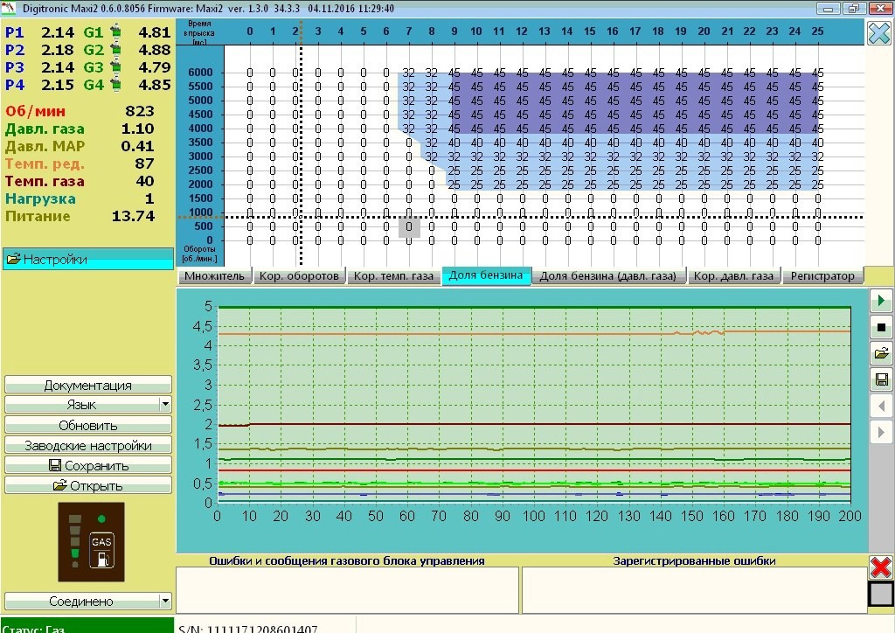
Task: Click the gray square below red X
Action: tap(881, 595)
